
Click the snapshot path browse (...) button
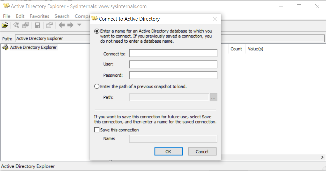(x=213, y=97)
